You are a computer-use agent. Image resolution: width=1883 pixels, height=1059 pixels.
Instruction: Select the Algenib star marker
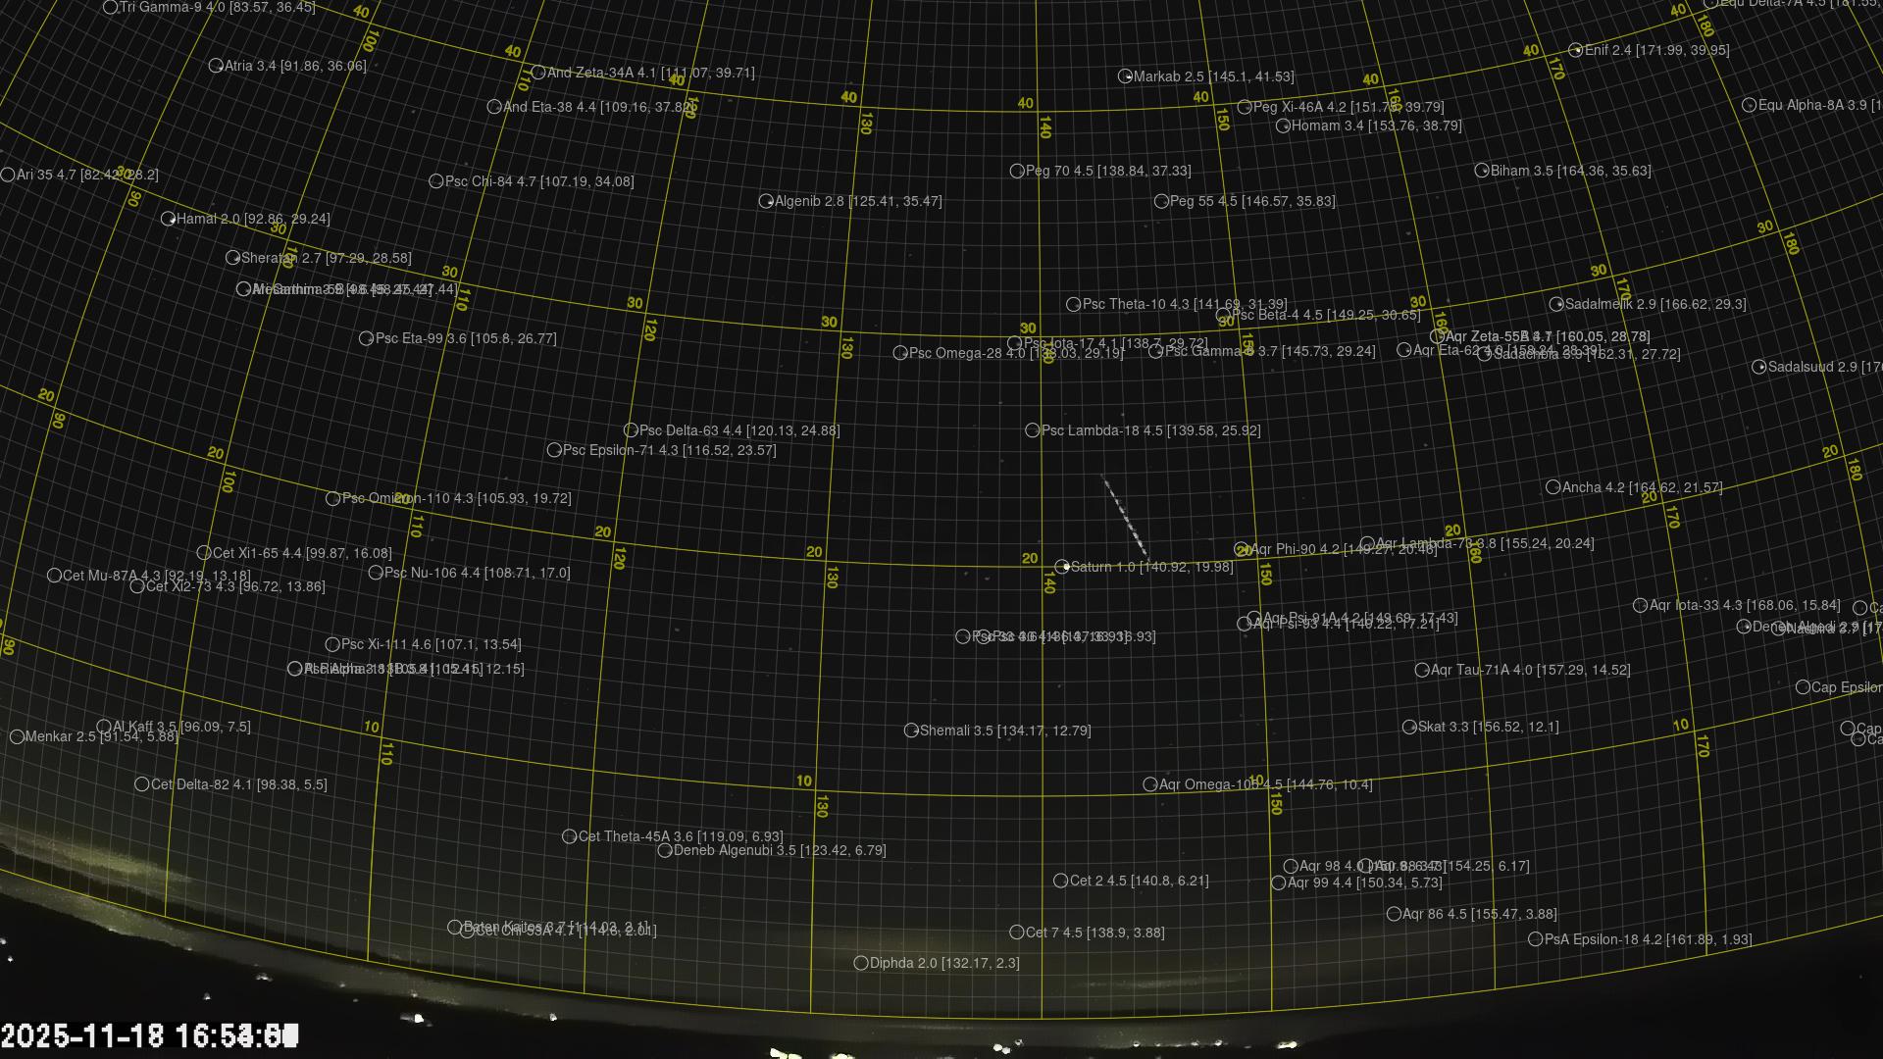pyautogui.click(x=766, y=201)
